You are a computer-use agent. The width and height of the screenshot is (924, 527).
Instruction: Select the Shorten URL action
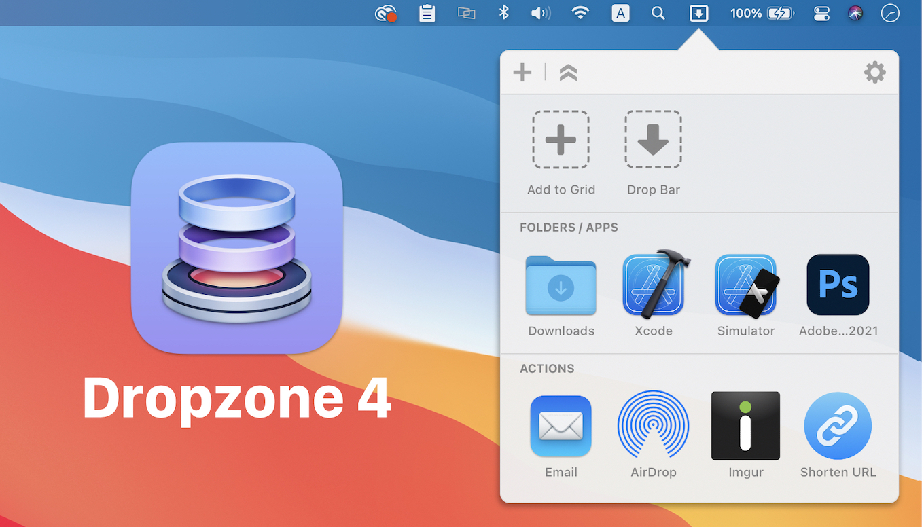pyautogui.click(x=838, y=426)
